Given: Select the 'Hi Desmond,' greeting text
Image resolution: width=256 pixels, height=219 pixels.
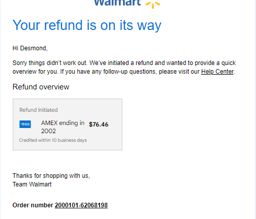Looking at the screenshot, I should (x=30, y=48).
